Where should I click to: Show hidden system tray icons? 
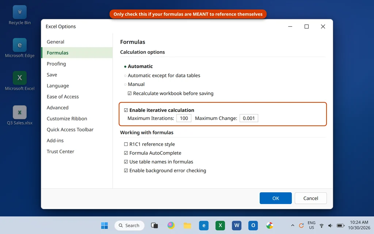click(x=293, y=225)
